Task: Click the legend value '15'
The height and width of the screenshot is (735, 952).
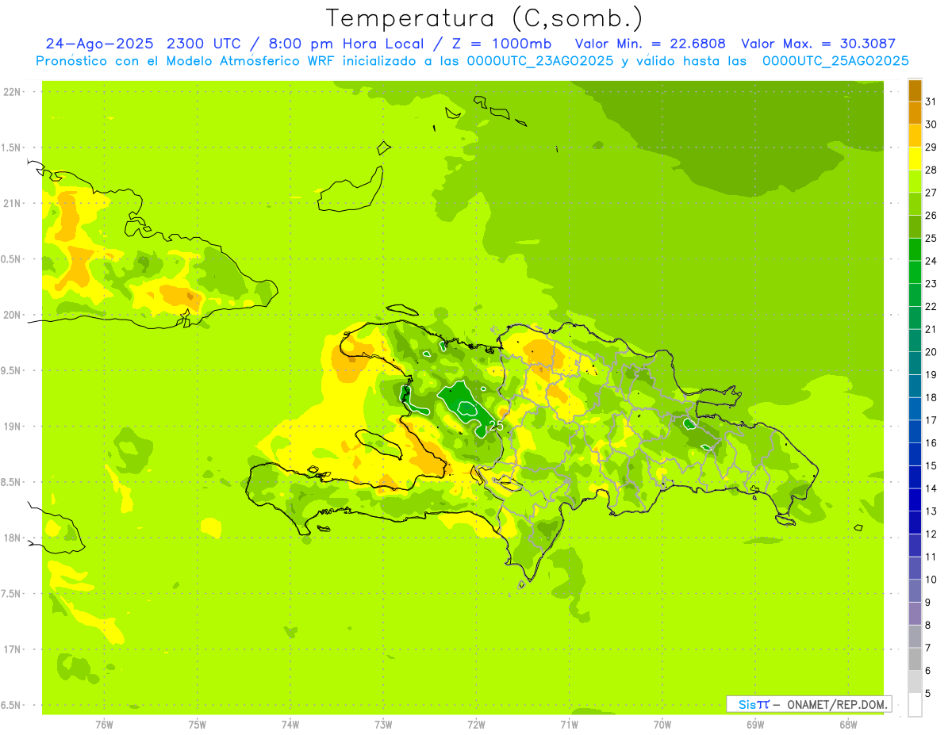Action: (x=931, y=465)
